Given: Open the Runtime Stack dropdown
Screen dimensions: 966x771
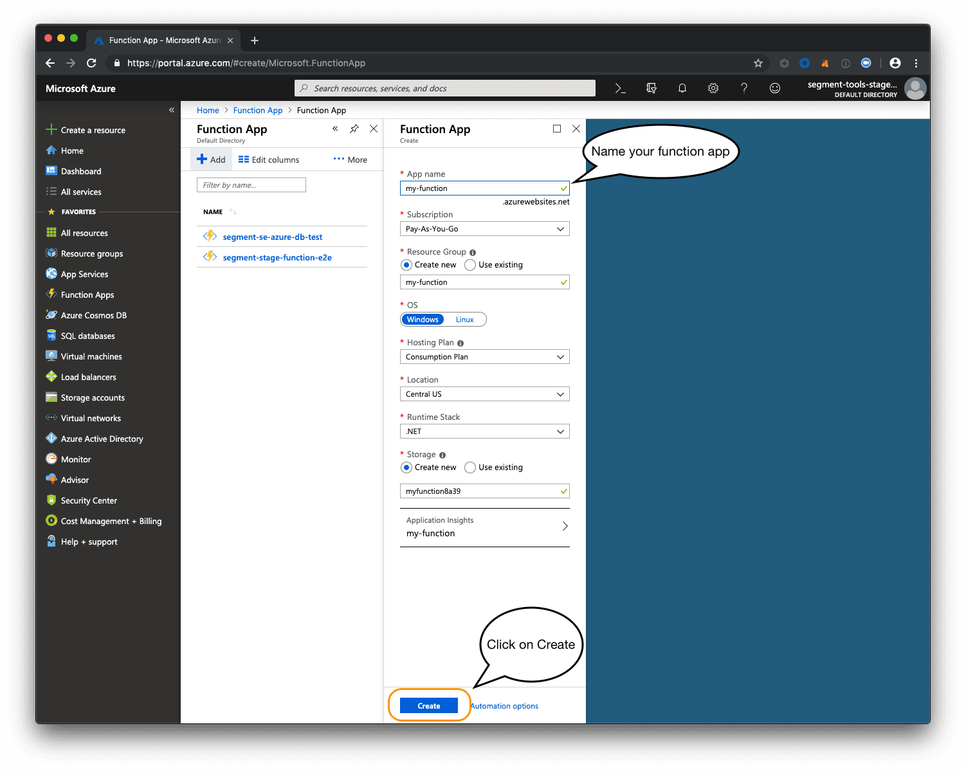Looking at the screenshot, I should pos(484,431).
